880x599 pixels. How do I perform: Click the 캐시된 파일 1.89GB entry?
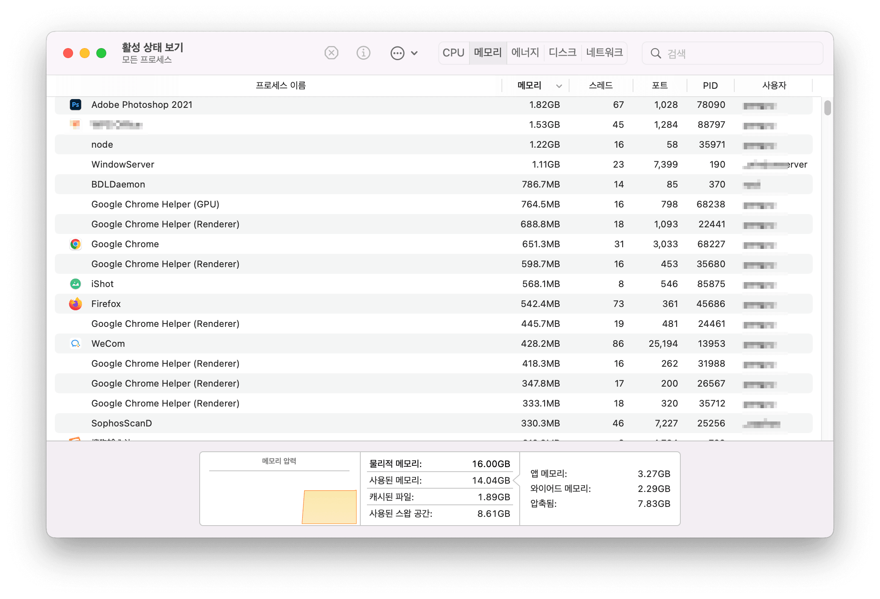pyautogui.click(x=440, y=497)
